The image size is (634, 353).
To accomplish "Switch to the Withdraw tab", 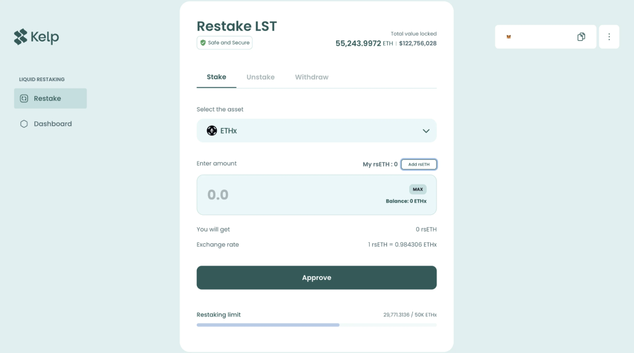I will (312, 77).
